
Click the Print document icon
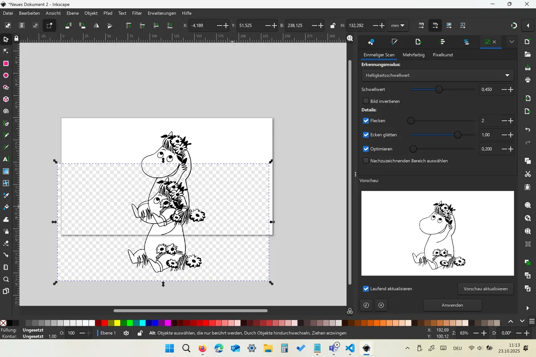528,80
